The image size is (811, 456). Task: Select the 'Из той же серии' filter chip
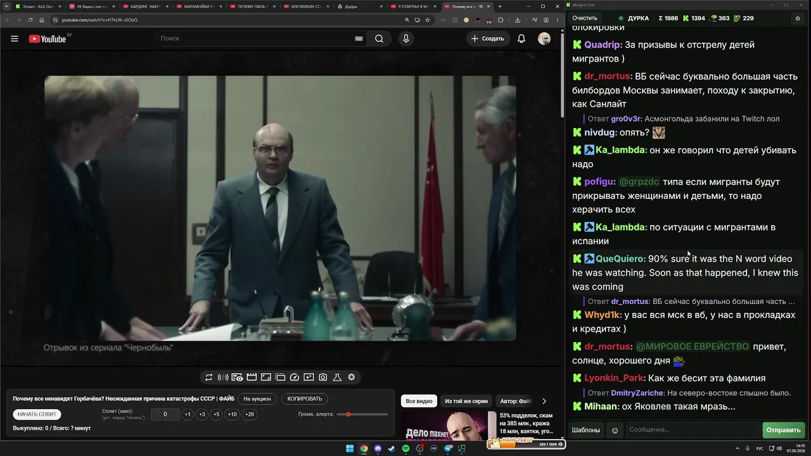point(466,401)
